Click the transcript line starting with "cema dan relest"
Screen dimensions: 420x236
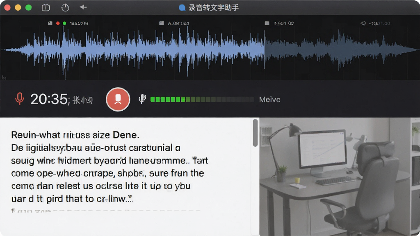101,186
